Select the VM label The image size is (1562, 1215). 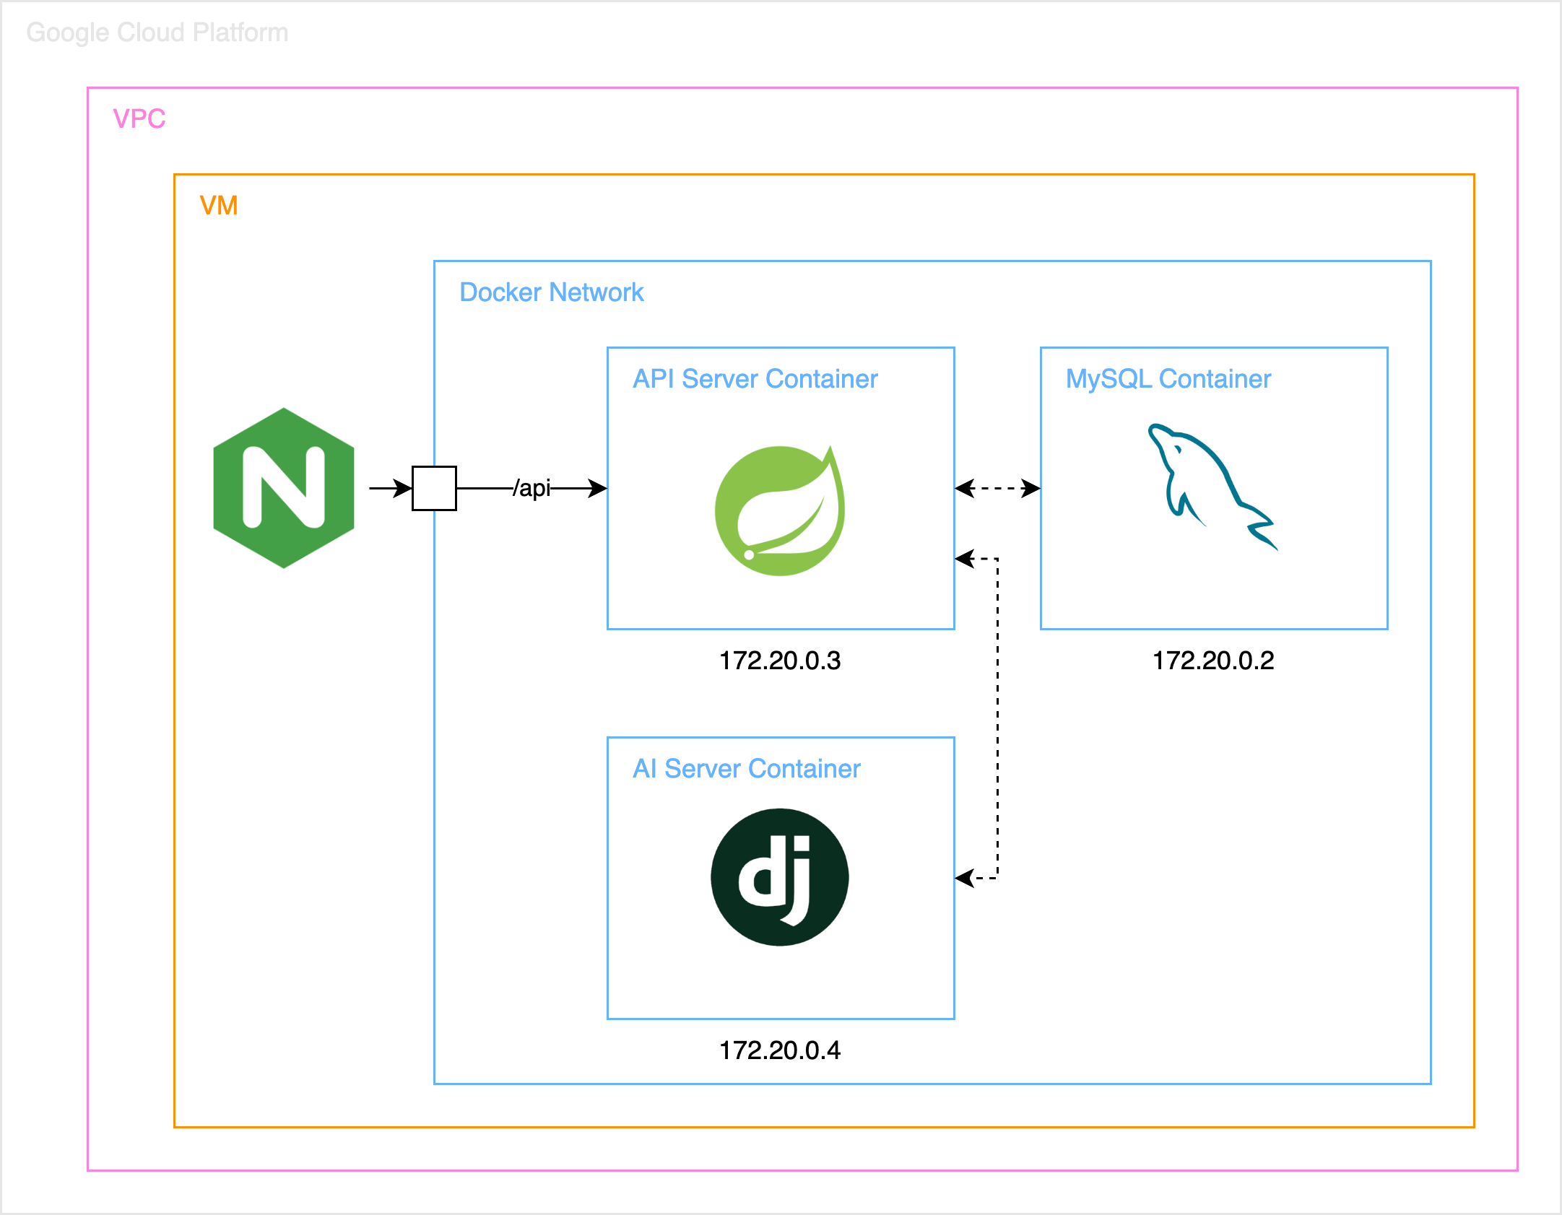coord(219,206)
